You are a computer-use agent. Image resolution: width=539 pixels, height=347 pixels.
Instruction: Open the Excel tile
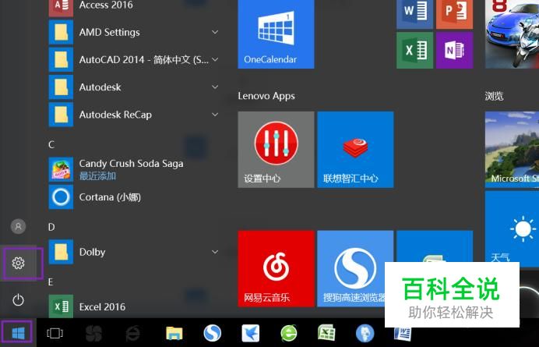(x=415, y=50)
